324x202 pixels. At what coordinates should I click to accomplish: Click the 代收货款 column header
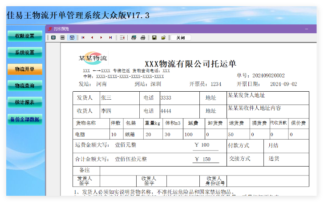tap(279, 123)
